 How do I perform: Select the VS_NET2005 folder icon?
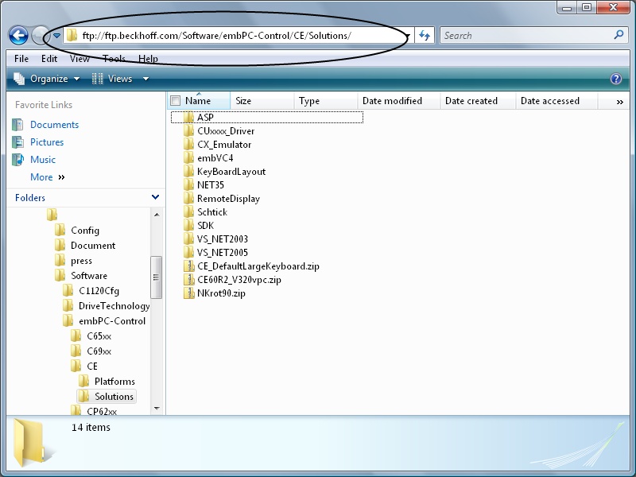coord(188,252)
